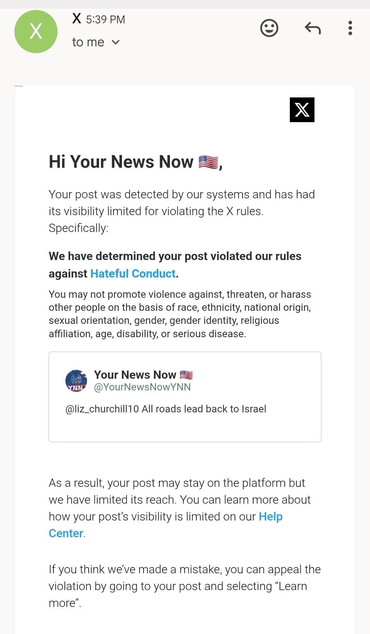This screenshot has width=370, height=634.
Task: Add an emoji reaction to the email
Action: [x=269, y=28]
